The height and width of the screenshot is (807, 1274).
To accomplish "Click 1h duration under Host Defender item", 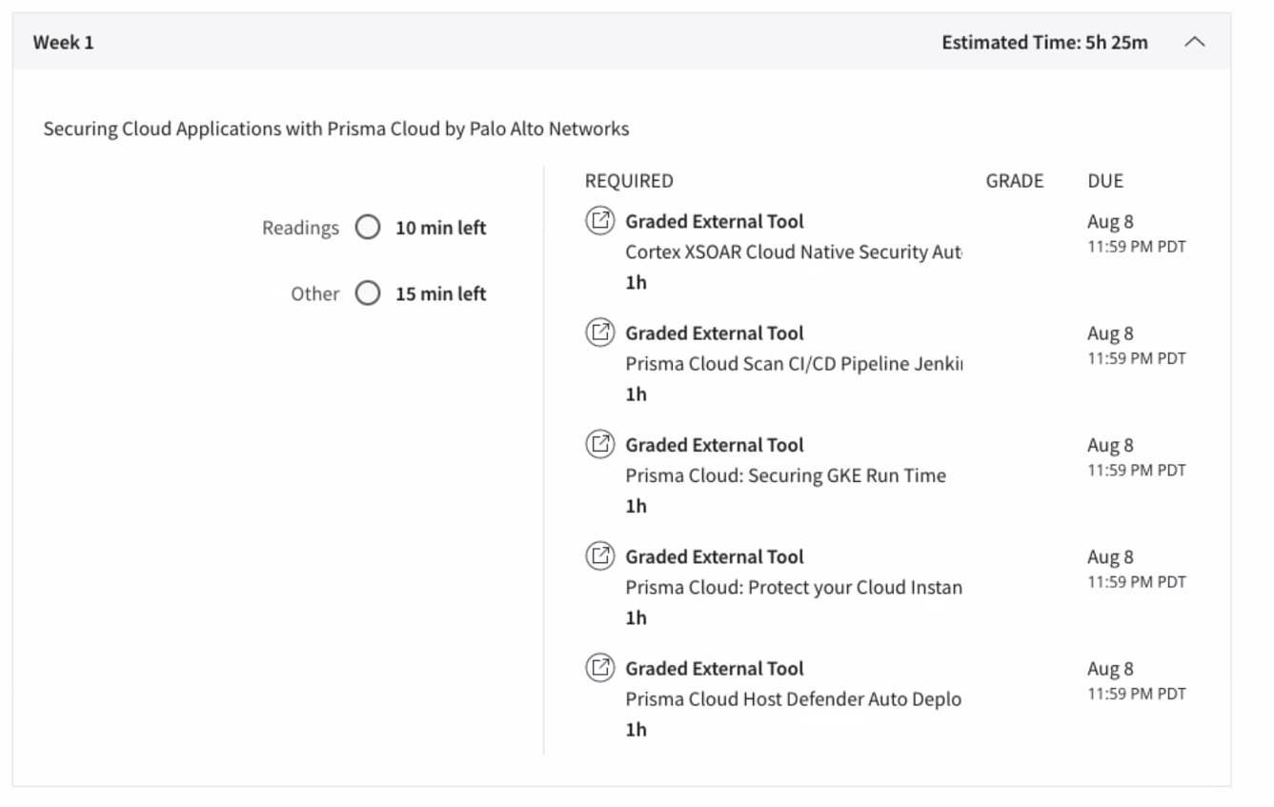I will coord(636,729).
